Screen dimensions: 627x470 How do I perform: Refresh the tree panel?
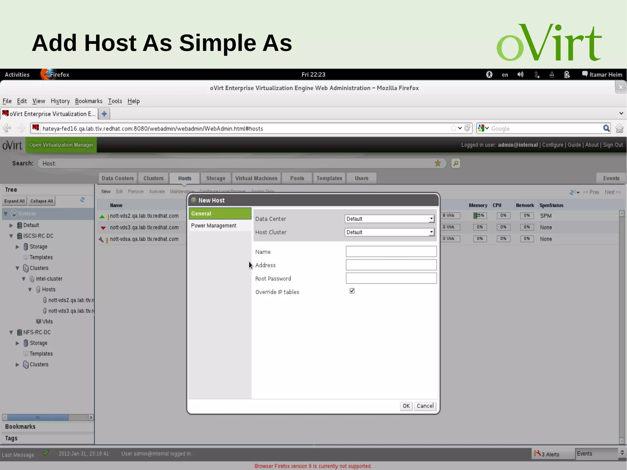82,200
